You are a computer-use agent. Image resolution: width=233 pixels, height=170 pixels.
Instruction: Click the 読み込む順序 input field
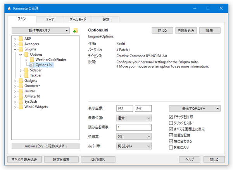click(x=134, y=127)
